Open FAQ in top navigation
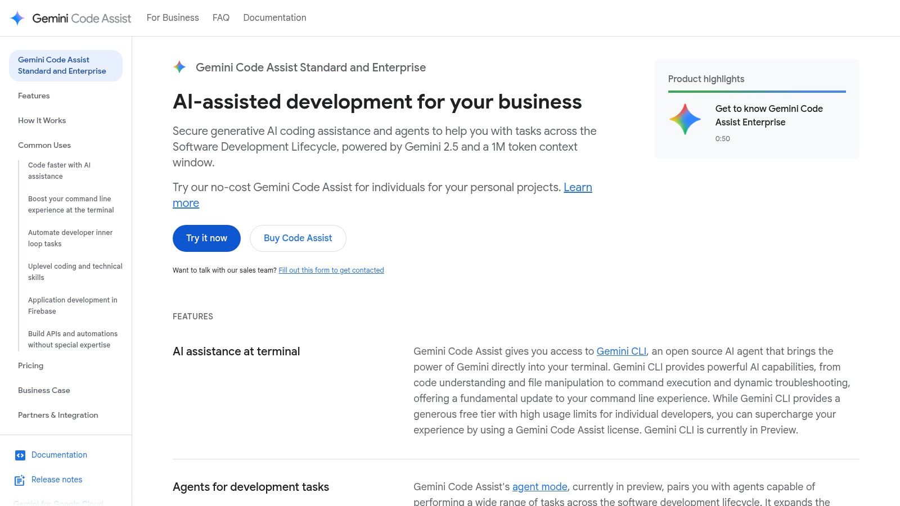Screen dimensions: 900x506 (221, 18)
